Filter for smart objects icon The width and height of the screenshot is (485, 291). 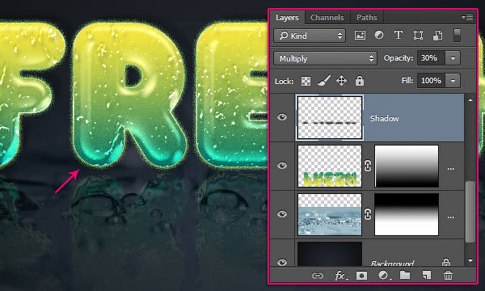(437, 36)
